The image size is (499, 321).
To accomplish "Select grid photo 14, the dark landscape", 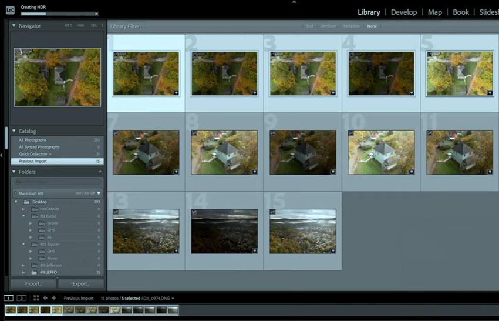I will click(224, 232).
